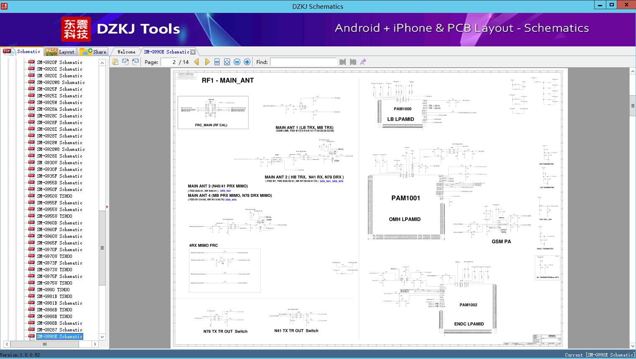Click tree panel scroll down arrow
636x359 pixels.
102,337
